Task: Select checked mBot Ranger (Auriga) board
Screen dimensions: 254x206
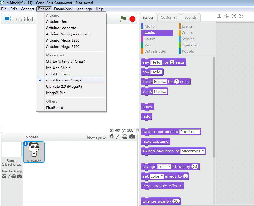Action: click(71, 80)
